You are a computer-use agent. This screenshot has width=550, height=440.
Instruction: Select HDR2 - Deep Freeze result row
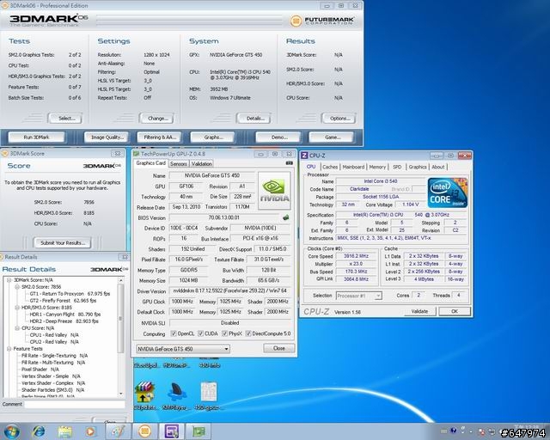64,321
